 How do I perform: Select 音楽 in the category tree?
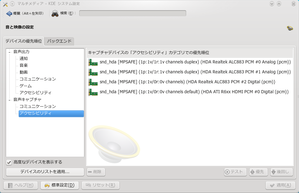(x=24, y=65)
